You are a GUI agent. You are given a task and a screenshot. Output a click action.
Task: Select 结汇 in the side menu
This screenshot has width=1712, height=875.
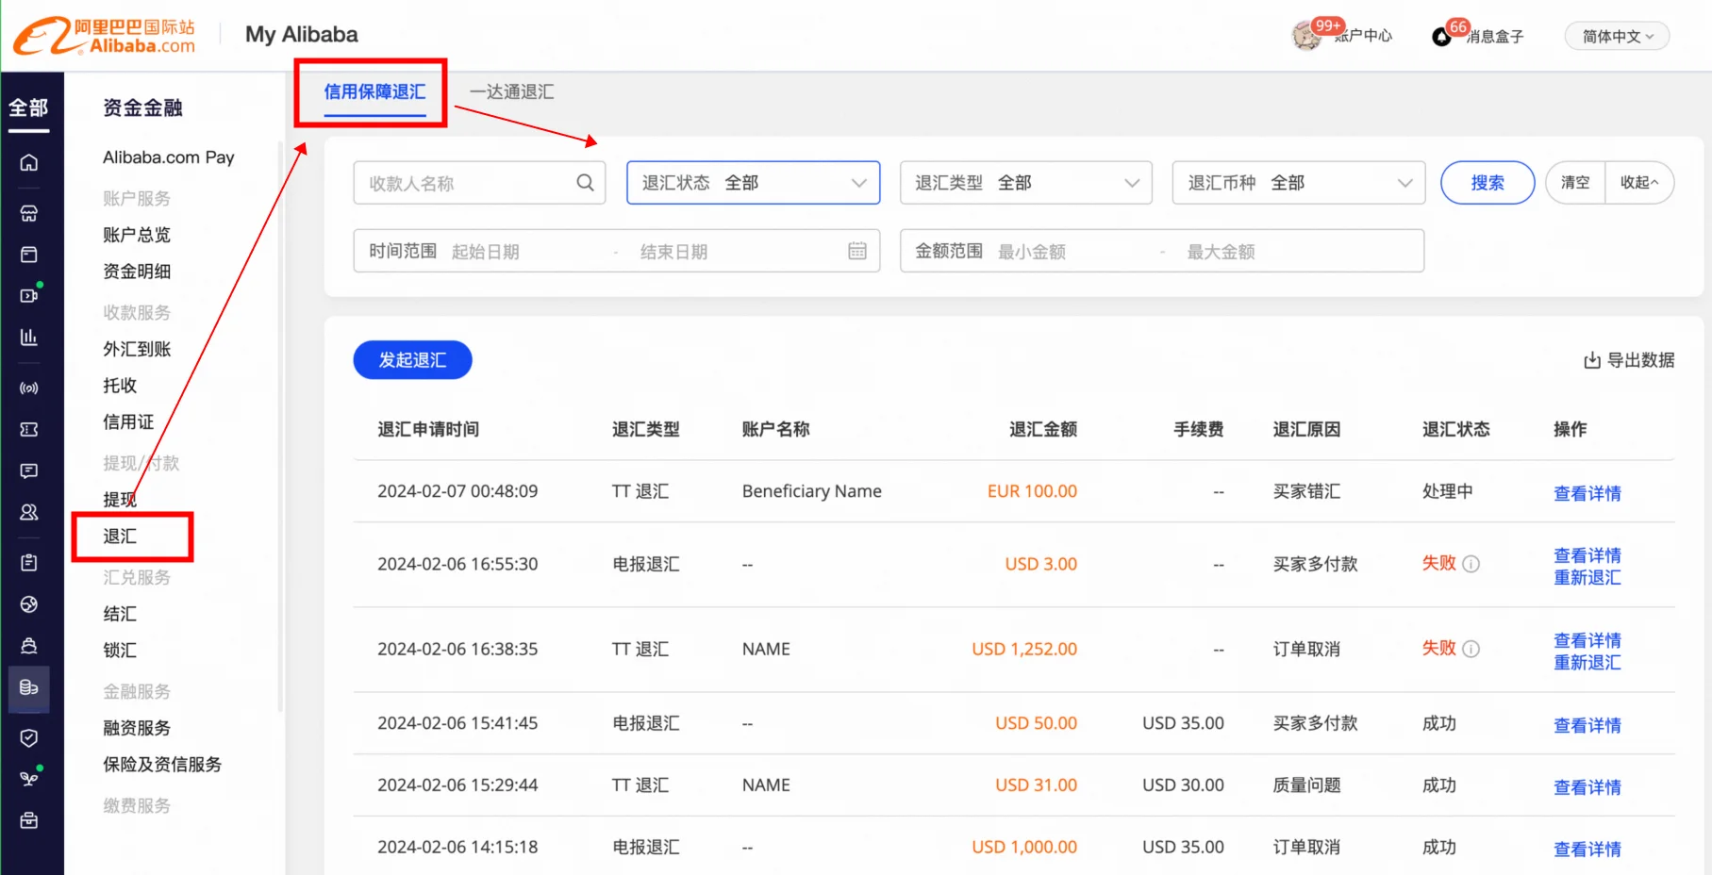120,614
